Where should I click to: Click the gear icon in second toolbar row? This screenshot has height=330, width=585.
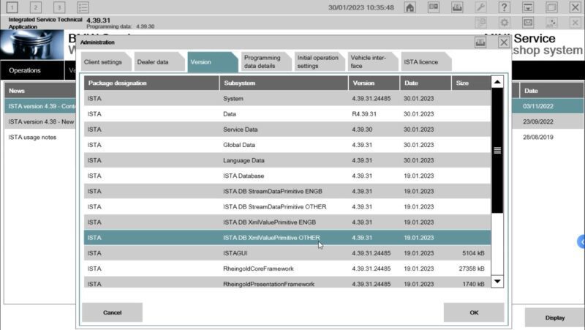coord(505,23)
